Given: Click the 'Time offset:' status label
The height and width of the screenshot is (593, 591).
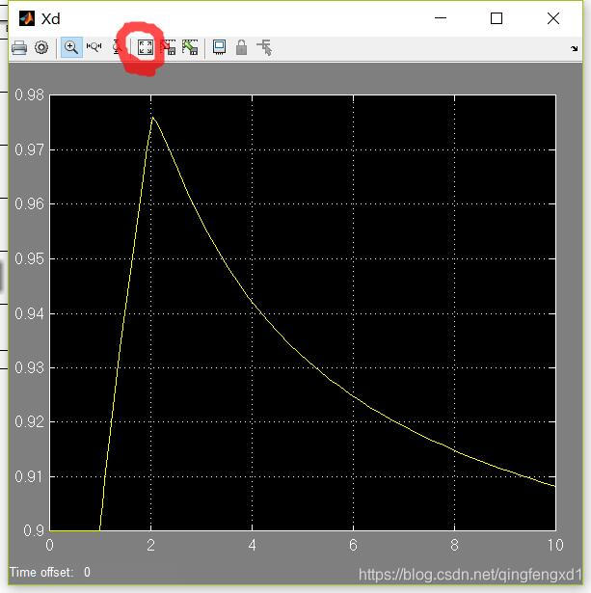Looking at the screenshot, I should [x=40, y=572].
